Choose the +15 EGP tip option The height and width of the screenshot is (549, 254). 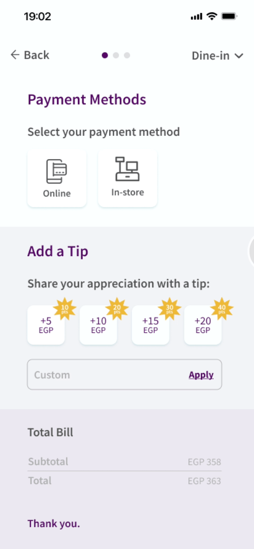[x=150, y=325]
